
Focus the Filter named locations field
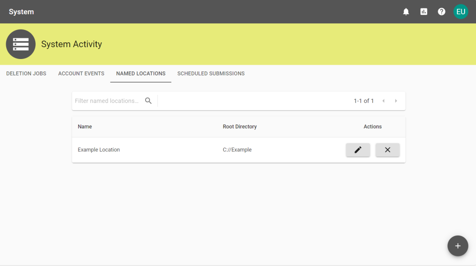(x=107, y=101)
